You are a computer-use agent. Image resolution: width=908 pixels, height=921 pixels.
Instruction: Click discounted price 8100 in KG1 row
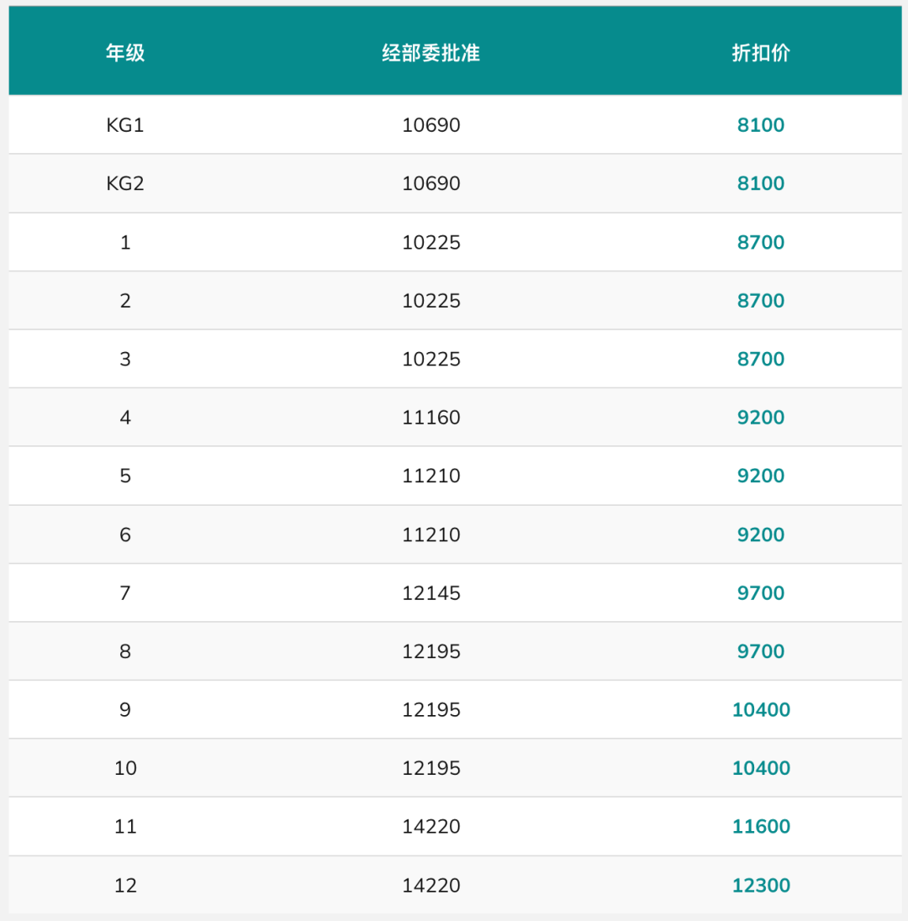(x=761, y=125)
